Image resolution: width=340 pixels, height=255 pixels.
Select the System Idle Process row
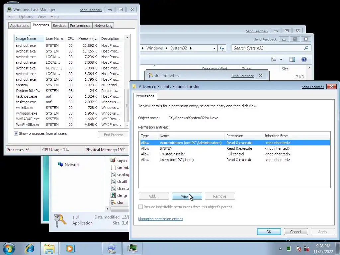[69, 91]
